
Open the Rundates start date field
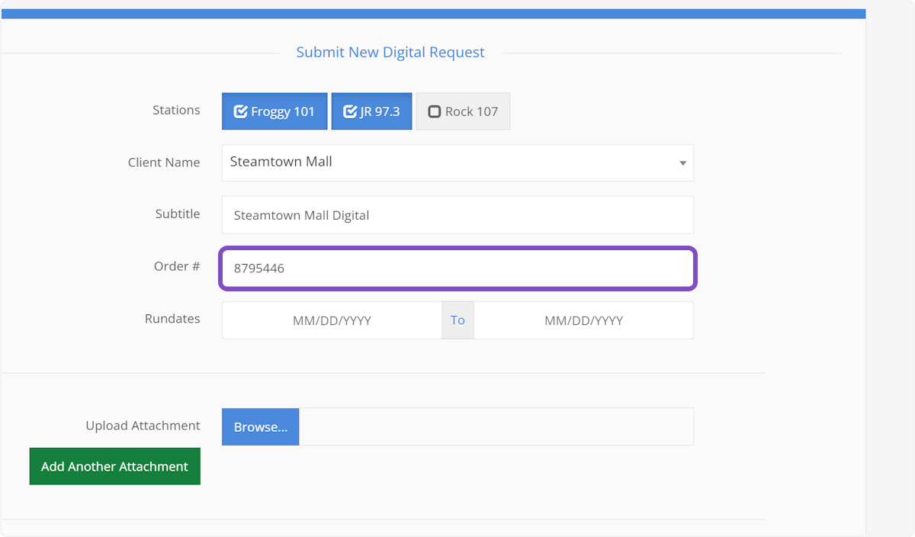click(x=332, y=320)
